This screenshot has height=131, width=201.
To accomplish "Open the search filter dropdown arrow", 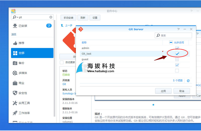I will pos(17,17).
